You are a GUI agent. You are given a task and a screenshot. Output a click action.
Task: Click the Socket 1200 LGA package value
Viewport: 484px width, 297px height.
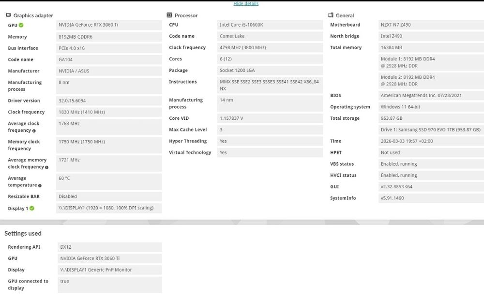[x=270, y=70]
